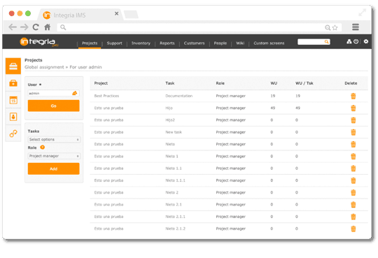
Task: Open the Wiki menu
Action: [x=240, y=43]
